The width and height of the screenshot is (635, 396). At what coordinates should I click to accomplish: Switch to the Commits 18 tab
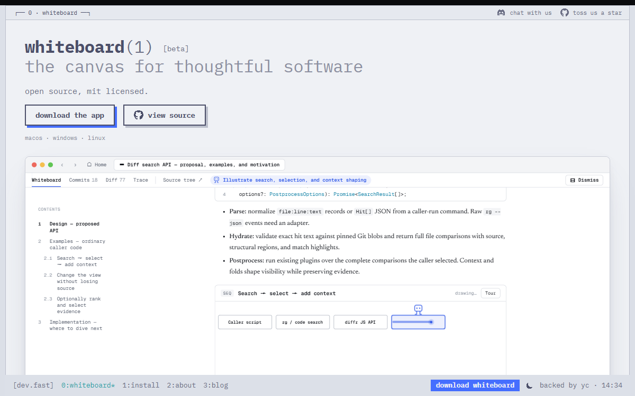83,180
